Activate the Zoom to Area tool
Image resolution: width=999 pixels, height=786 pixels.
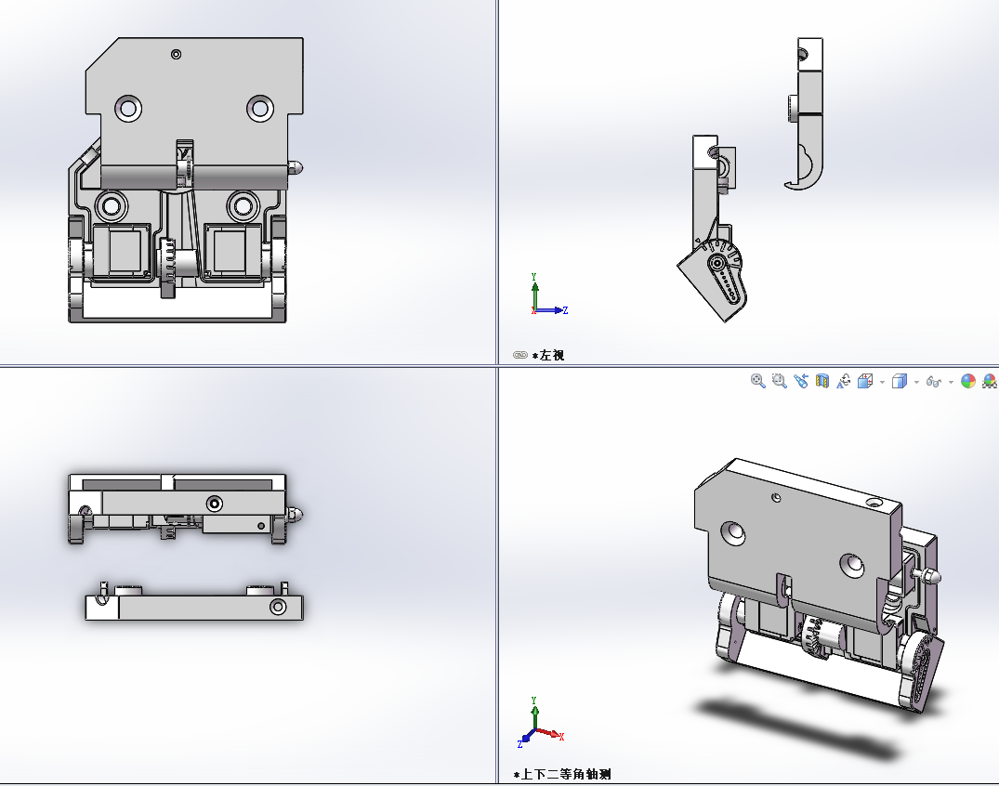[x=779, y=381]
